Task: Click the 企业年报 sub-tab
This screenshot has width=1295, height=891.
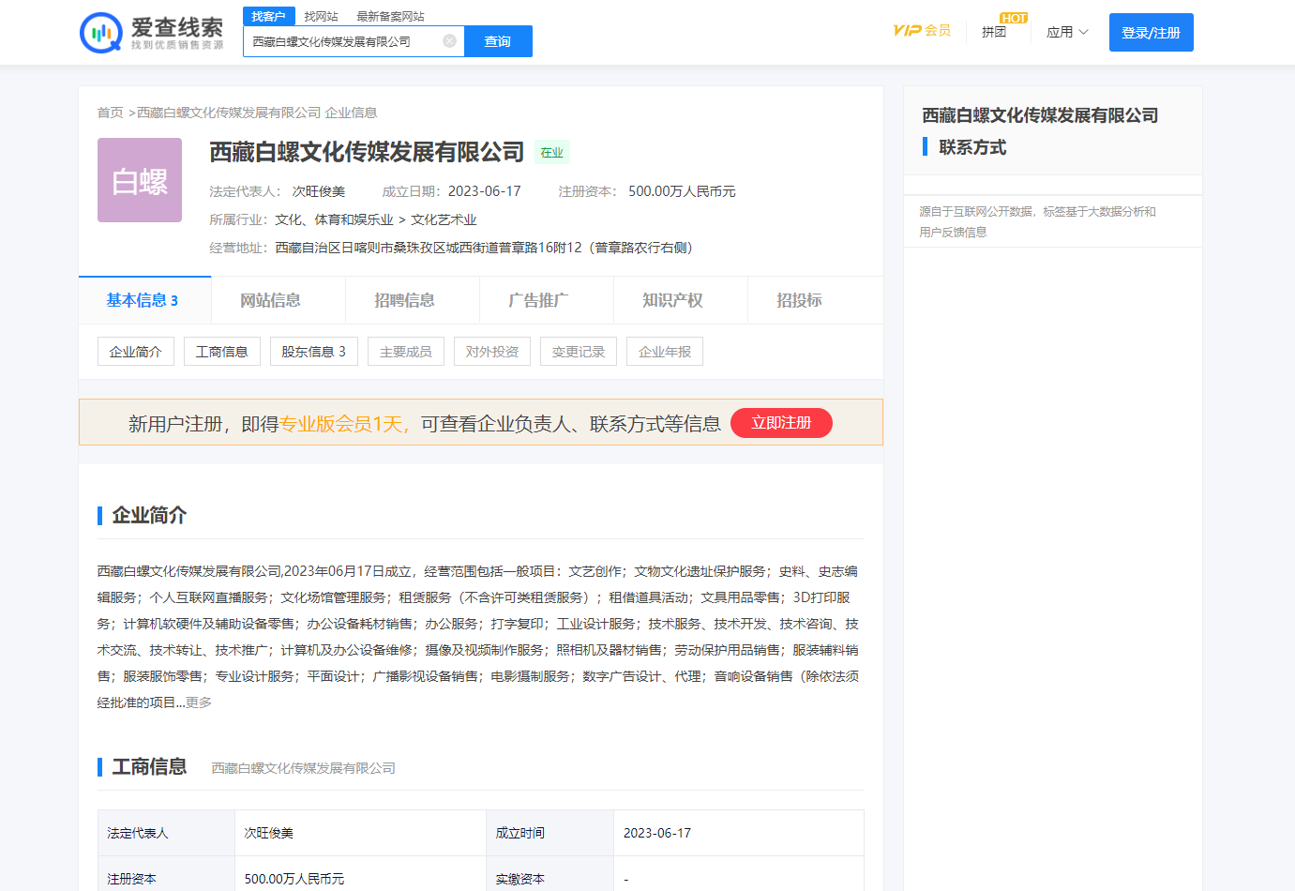Action: pyautogui.click(x=665, y=352)
